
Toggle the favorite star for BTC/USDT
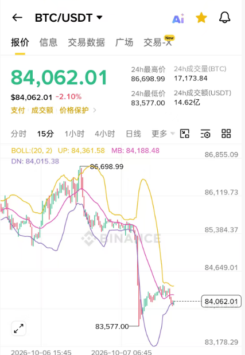[x=201, y=18]
